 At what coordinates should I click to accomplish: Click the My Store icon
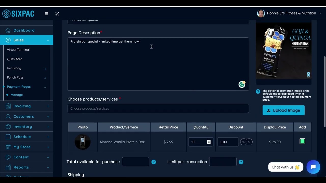coord(8,147)
